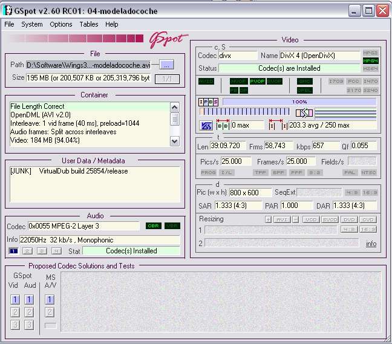
Task: Click GSpot Aud solution button 3
Action: [29, 325]
